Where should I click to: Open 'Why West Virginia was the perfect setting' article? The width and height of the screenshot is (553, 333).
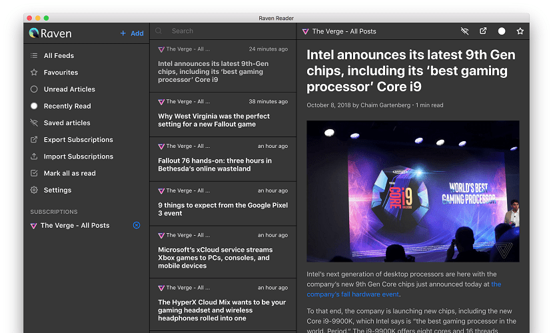coord(223,115)
